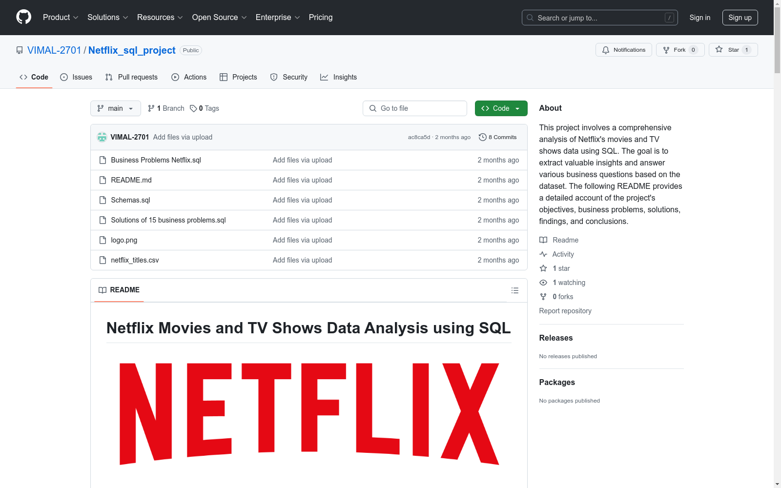Open the netflix_titles.csv file
The width and height of the screenshot is (781, 488).
[135, 260]
